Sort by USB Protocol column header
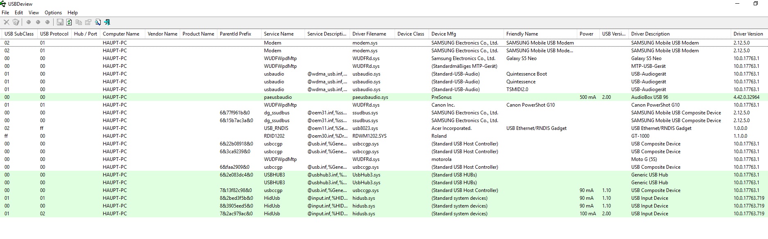The image size is (768, 239). (54, 34)
